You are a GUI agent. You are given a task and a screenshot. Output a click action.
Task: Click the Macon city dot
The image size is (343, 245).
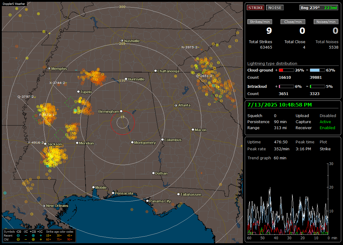(x=193, y=130)
